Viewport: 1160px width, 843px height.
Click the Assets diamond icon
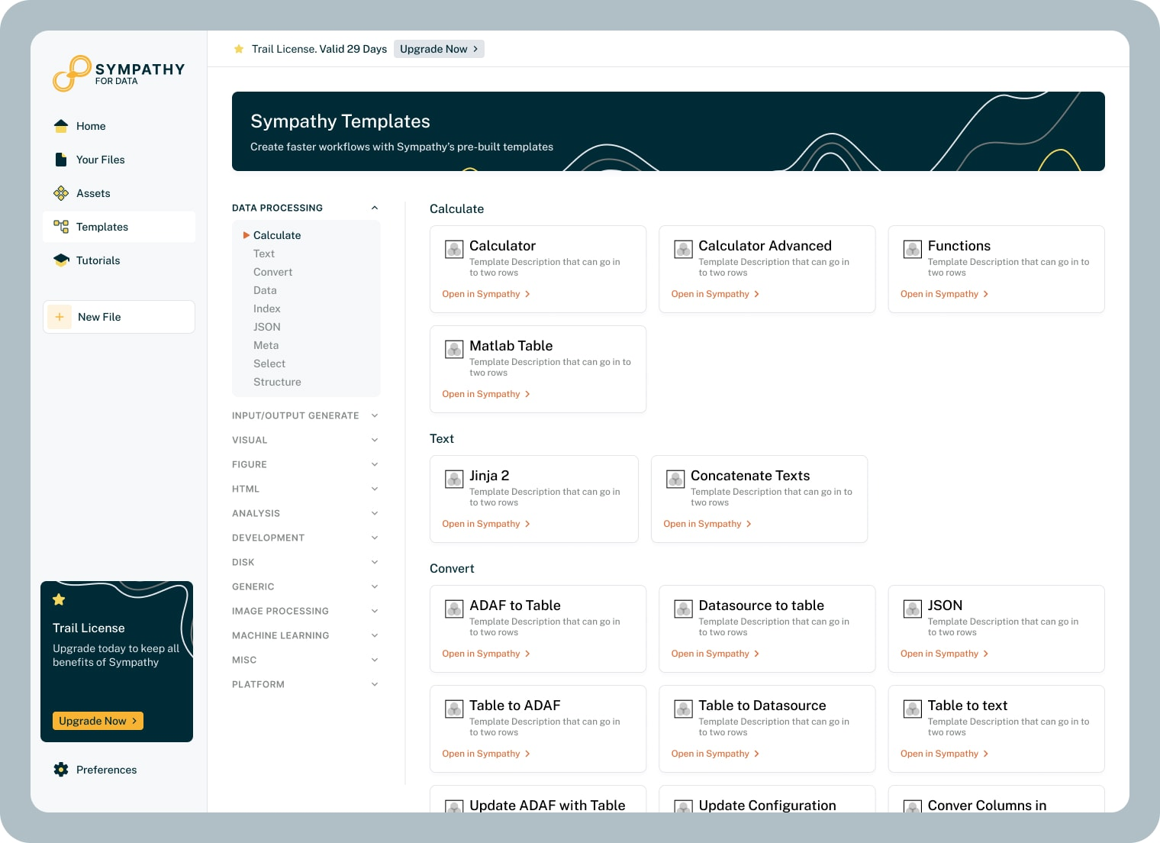pyautogui.click(x=61, y=193)
